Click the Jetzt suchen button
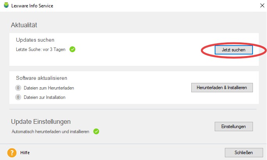Viewport: 267px width, 160px height. (233, 50)
